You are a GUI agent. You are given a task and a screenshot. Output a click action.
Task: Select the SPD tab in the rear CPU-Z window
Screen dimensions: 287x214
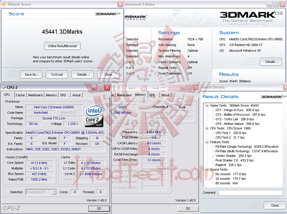point(152,95)
